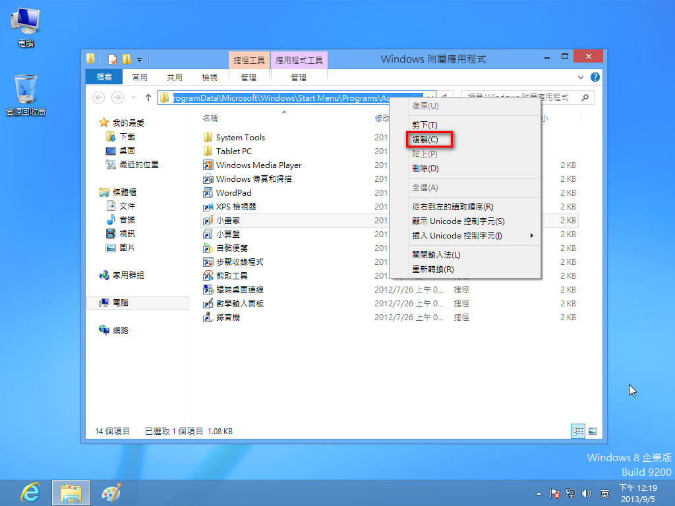Open the Action Center flag tray icon
Viewport: 675px width, 506px height.
click(555, 493)
